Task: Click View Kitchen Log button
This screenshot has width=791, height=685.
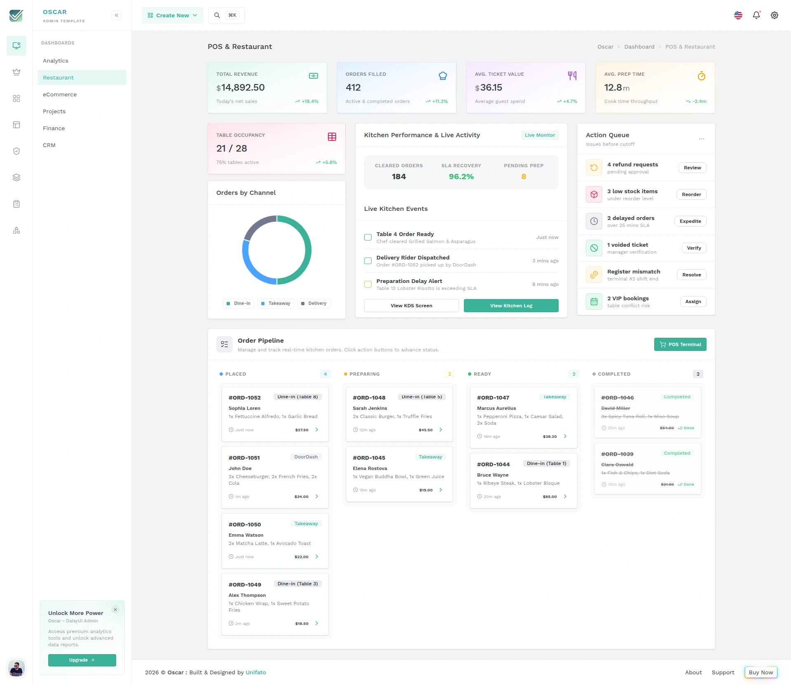Action: [x=511, y=306]
